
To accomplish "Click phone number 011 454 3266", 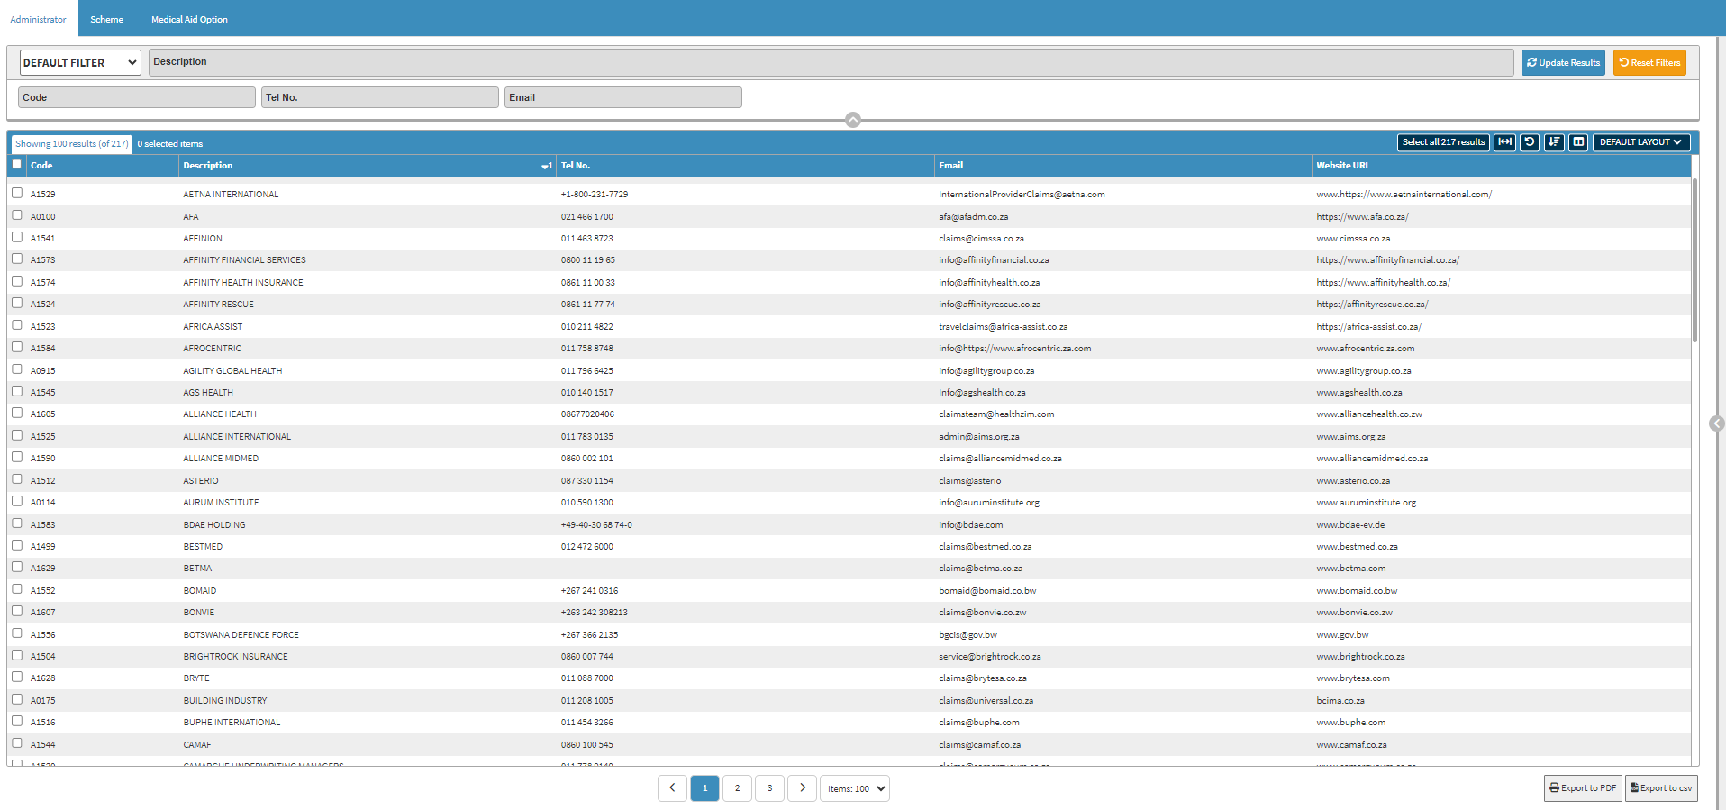I will tap(586, 723).
